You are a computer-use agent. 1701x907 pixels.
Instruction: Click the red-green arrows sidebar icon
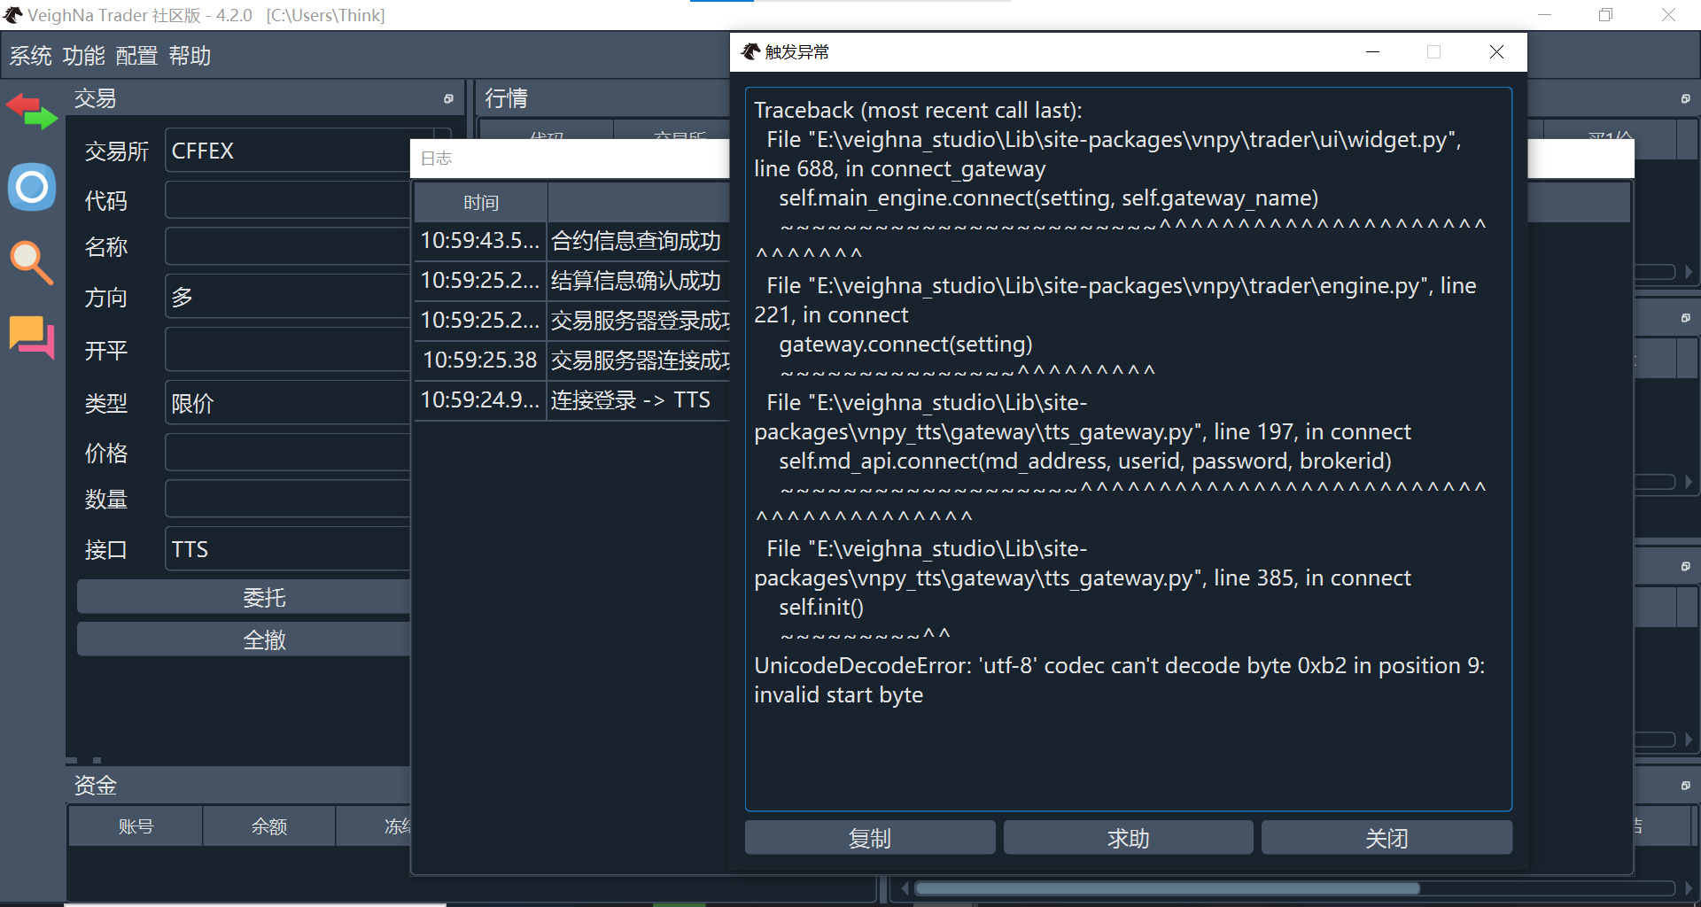coord(32,112)
